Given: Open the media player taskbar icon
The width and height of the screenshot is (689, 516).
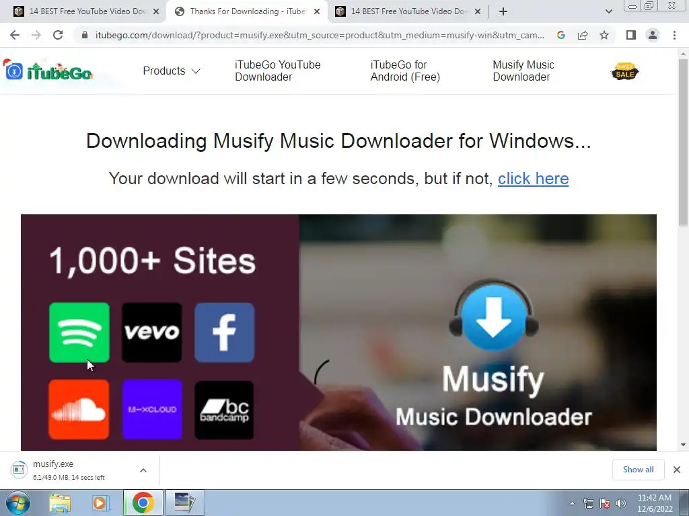Looking at the screenshot, I should pos(100,503).
